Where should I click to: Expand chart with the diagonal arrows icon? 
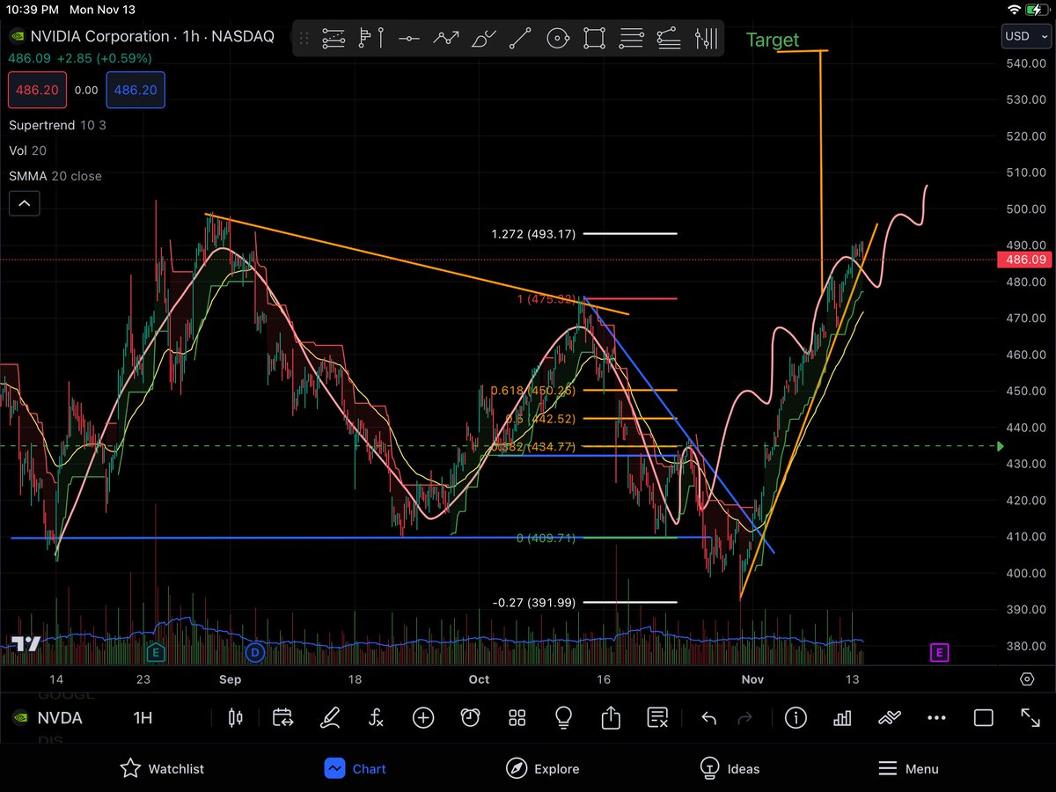pyautogui.click(x=1030, y=718)
